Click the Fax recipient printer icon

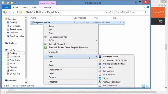[x=100, y=71]
